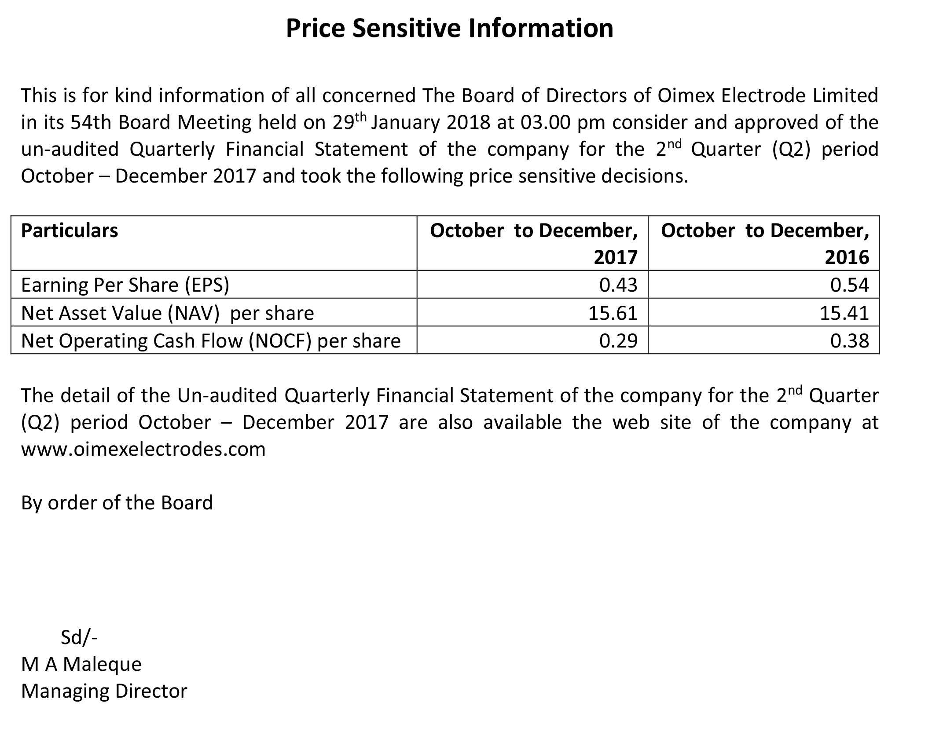
Task: Click the EPS value 0.43
Action: pyautogui.click(x=618, y=285)
